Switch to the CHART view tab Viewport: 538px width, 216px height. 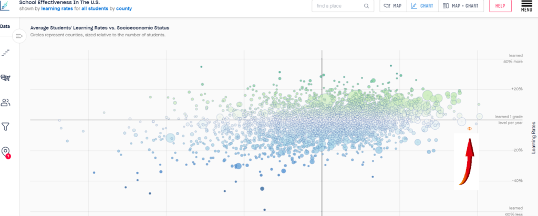pos(422,6)
